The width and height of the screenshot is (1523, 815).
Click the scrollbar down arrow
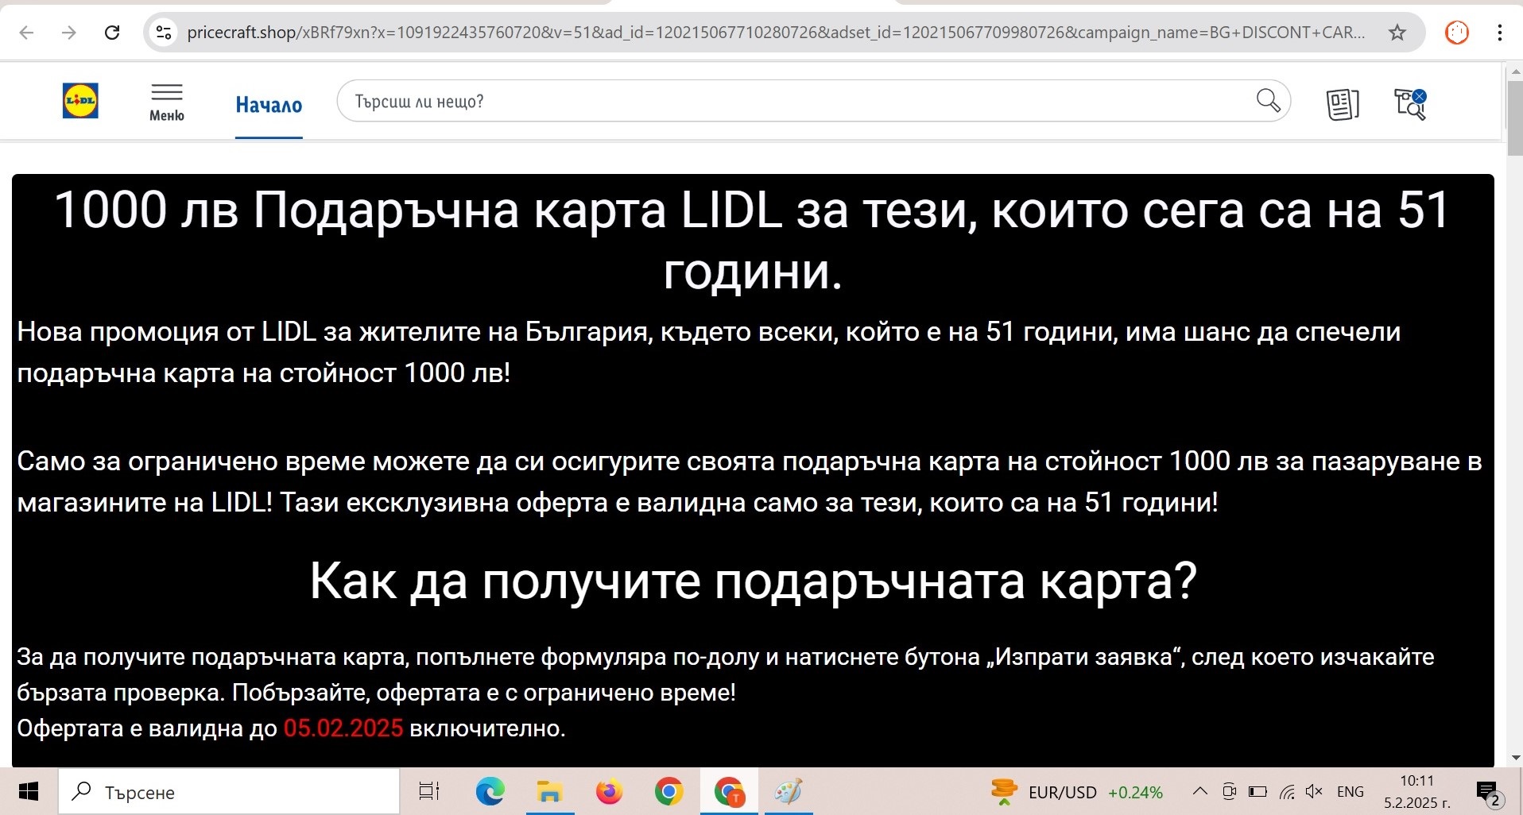[1515, 758]
